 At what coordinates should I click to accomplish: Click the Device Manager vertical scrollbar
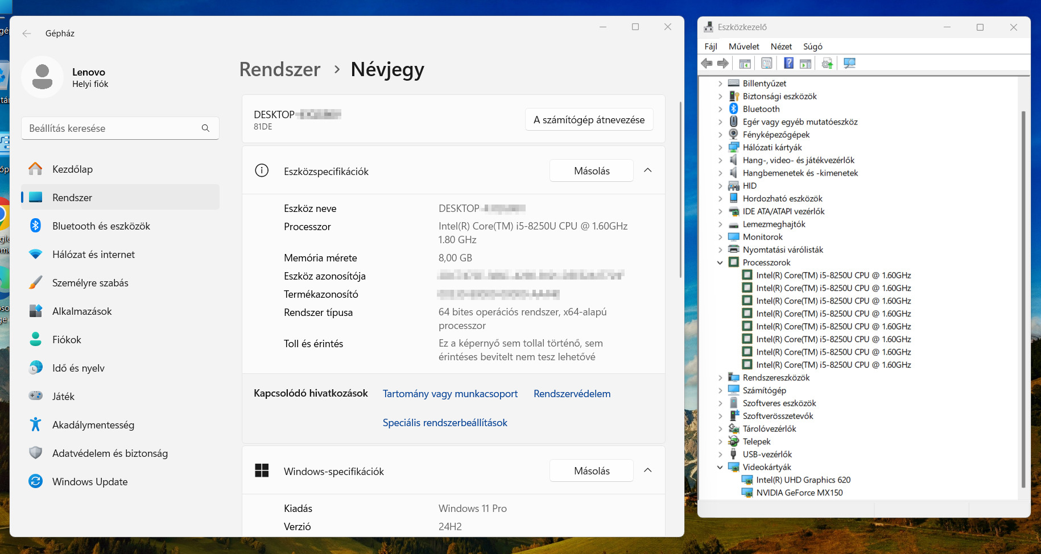tap(1023, 299)
